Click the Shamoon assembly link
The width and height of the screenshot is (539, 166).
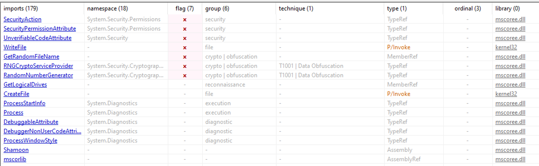[16, 150]
